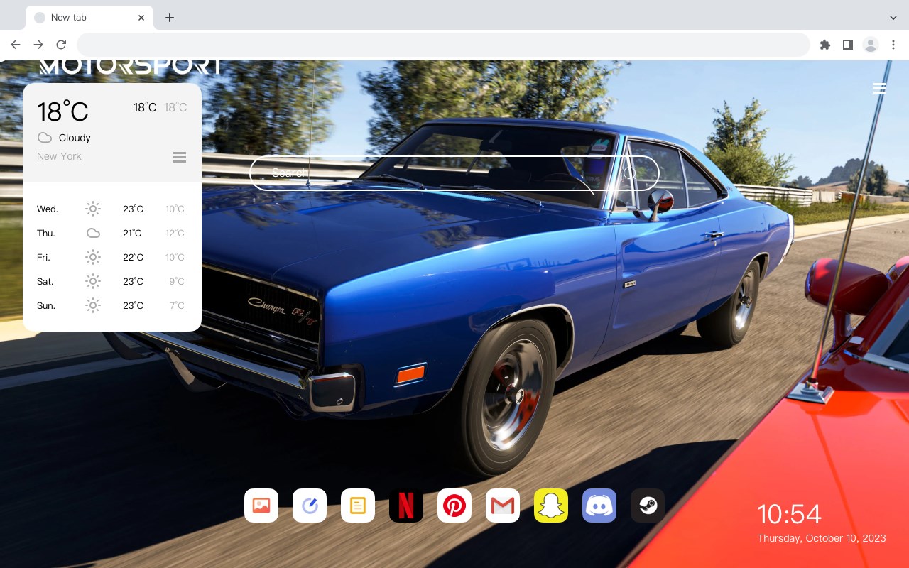Open the Steam shortcut
The height and width of the screenshot is (568, 909).
(648, 506)
